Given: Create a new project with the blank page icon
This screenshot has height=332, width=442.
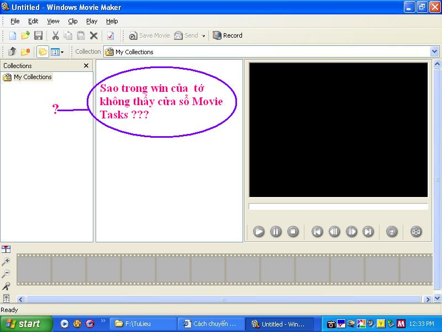Looking at the screenshot, I should click(x=13, y=36).
